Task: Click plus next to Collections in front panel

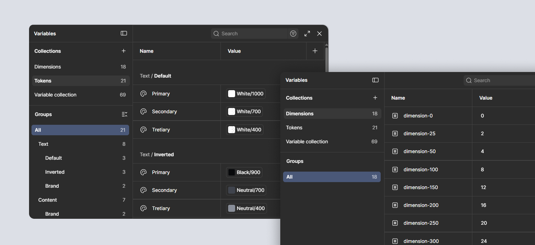Action: coord(375,98)
